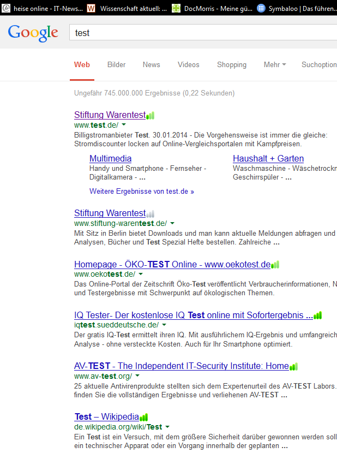Click rating bars icon beside Test – Wikipedia result
337x453 pixels.
pos(144,417)
